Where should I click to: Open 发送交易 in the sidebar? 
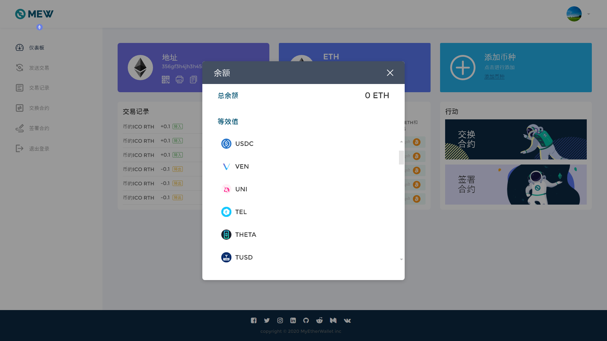[x=39, y=68]
